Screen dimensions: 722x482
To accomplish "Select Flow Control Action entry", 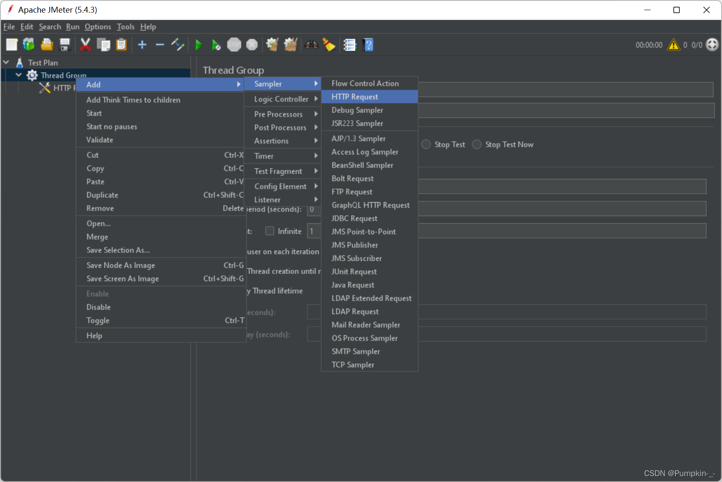I will point(369,84).
